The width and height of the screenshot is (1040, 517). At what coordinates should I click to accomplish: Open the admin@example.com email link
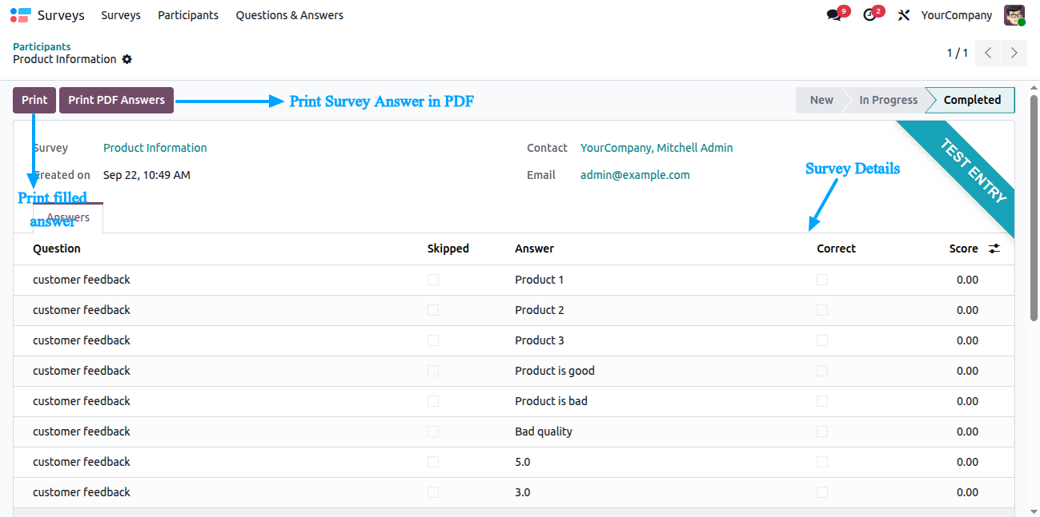(635, 175)
